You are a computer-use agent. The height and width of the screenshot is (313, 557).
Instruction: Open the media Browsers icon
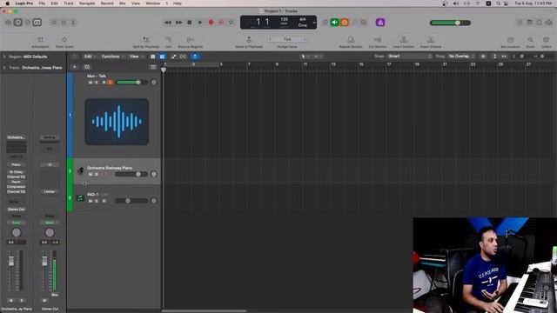(x=549, y=23)
